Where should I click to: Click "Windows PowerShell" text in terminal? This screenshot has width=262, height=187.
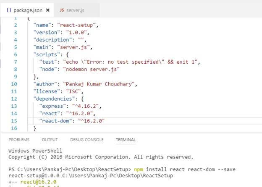[35, 151]
